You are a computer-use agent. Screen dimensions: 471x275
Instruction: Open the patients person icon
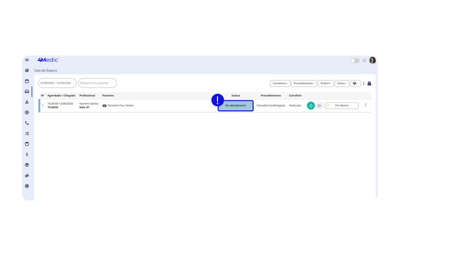click(27, 102)
